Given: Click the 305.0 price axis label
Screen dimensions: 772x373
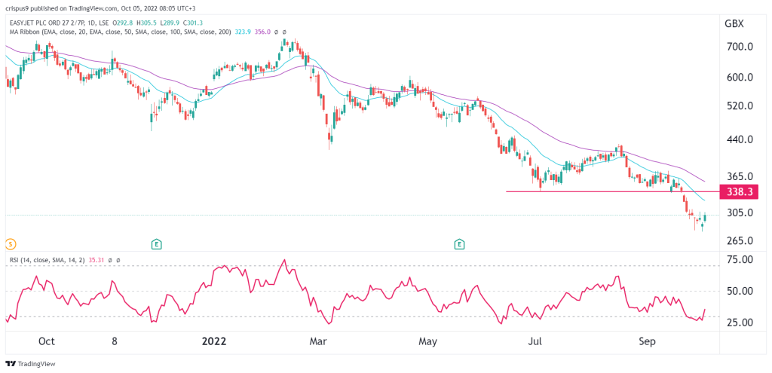Looking at the screenshot, I should pyautogui.click(x=739, y=213).
